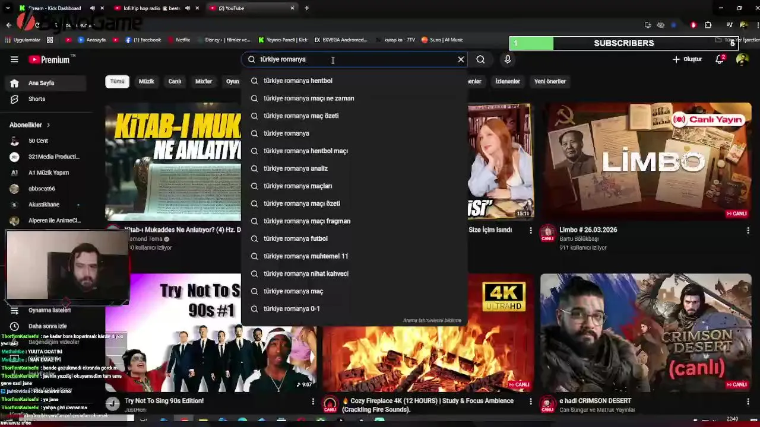This screenshot has width=760, height=427.
Task: Select suggestion türkiye romanya analiz
Action: point(354,168)
